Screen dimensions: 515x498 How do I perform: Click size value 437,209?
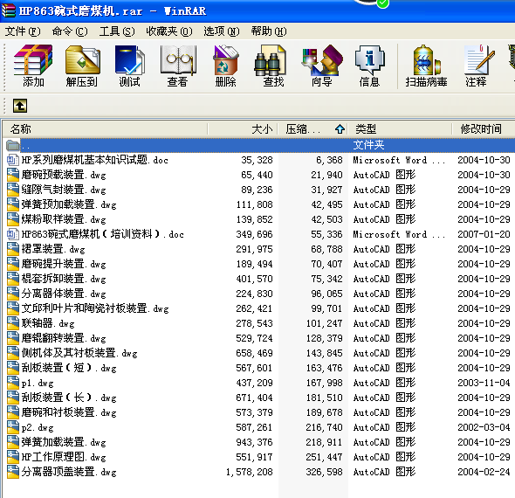[254, 383]
